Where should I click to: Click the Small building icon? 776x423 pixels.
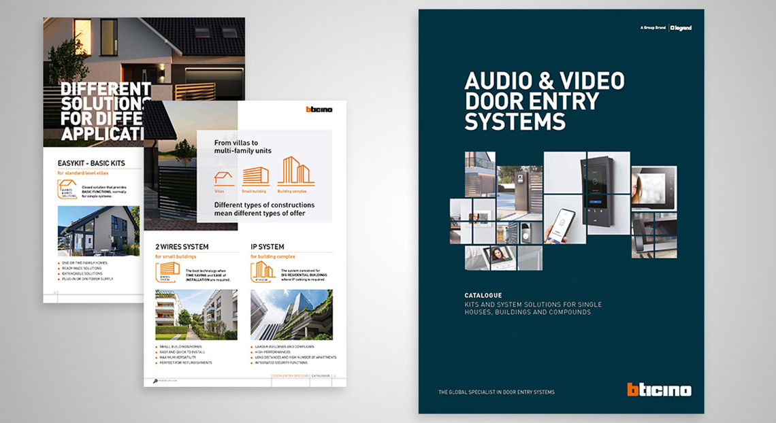tap(255, 176)
